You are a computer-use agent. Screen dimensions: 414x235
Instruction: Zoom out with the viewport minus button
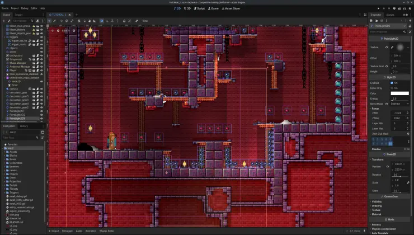click(x=58, y=31)
